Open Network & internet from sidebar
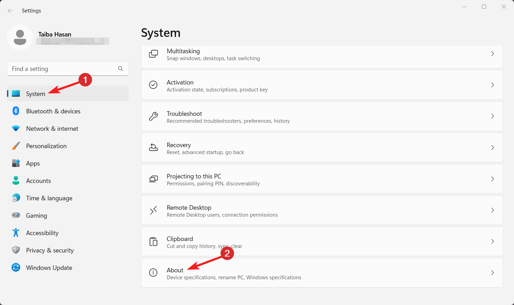Screen dimensions: 514x305 (x=52, y=128)
